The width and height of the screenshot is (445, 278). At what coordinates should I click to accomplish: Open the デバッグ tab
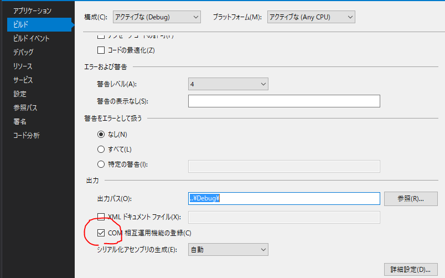click(23, 52)
